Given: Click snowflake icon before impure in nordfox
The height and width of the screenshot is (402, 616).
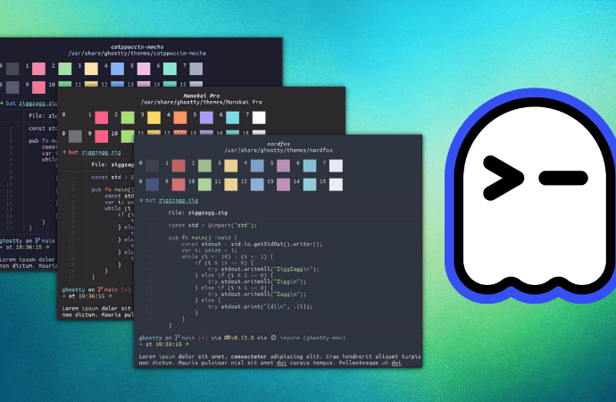Looking at the screenshot, I should click(x=273, y=338).
